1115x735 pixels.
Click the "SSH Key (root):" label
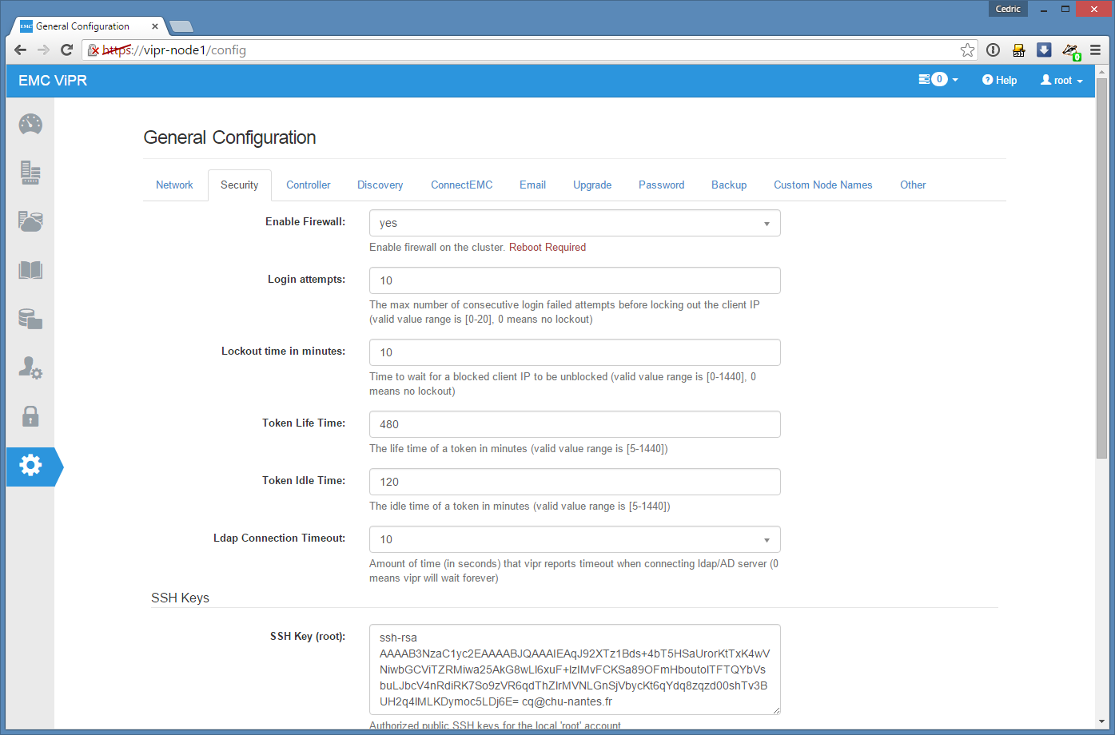point(308,636)
